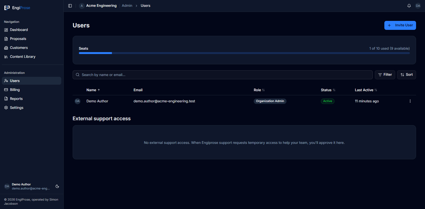
Task: Click the Settings gear icon
Action: (x=6, y=108)
